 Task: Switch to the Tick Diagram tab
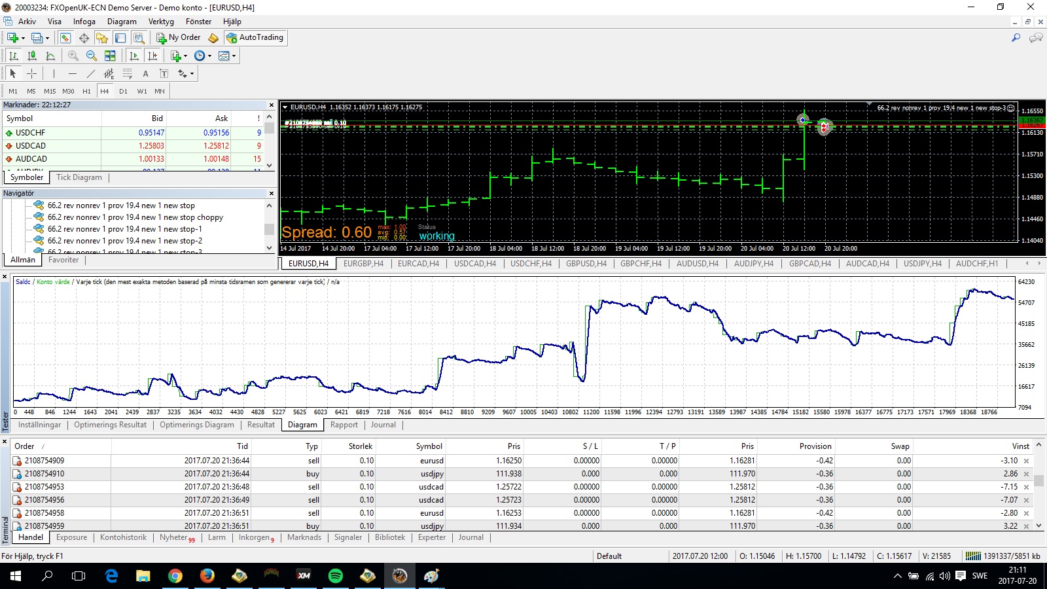pos(79,177)
